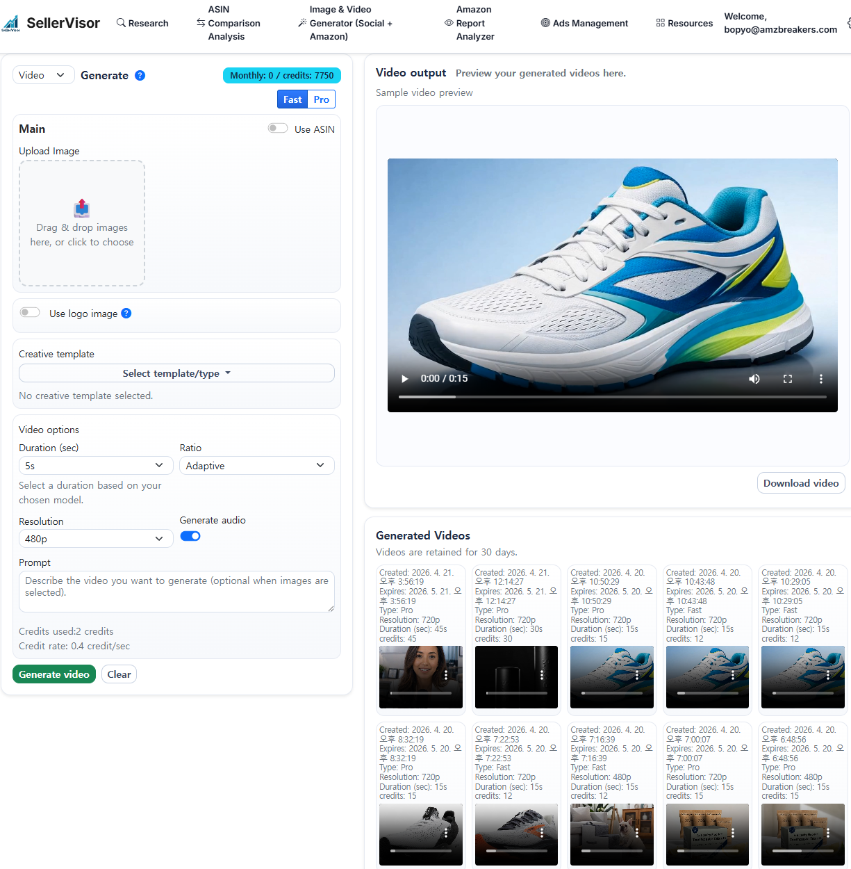The width and height of the screenshot is (851, 869).
Task: Mute the video using the speaker icon
Action: (x=754, y=379)
